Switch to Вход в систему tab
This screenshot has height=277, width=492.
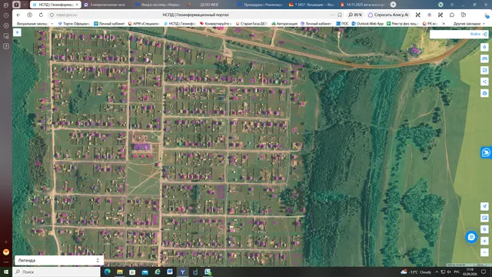pos(158,5)
